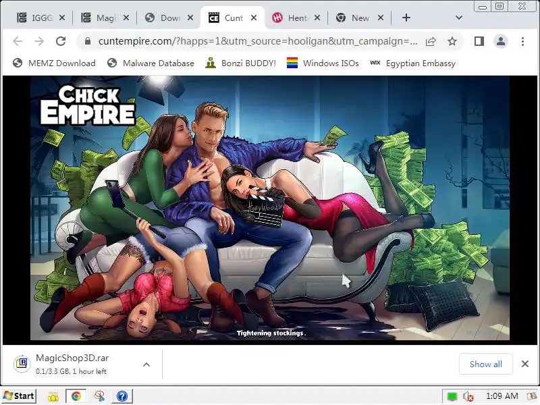The height and width of the screenshot is (405, 540).
Task: Bookmark this page with the star
Action: [x=452, y=42]
